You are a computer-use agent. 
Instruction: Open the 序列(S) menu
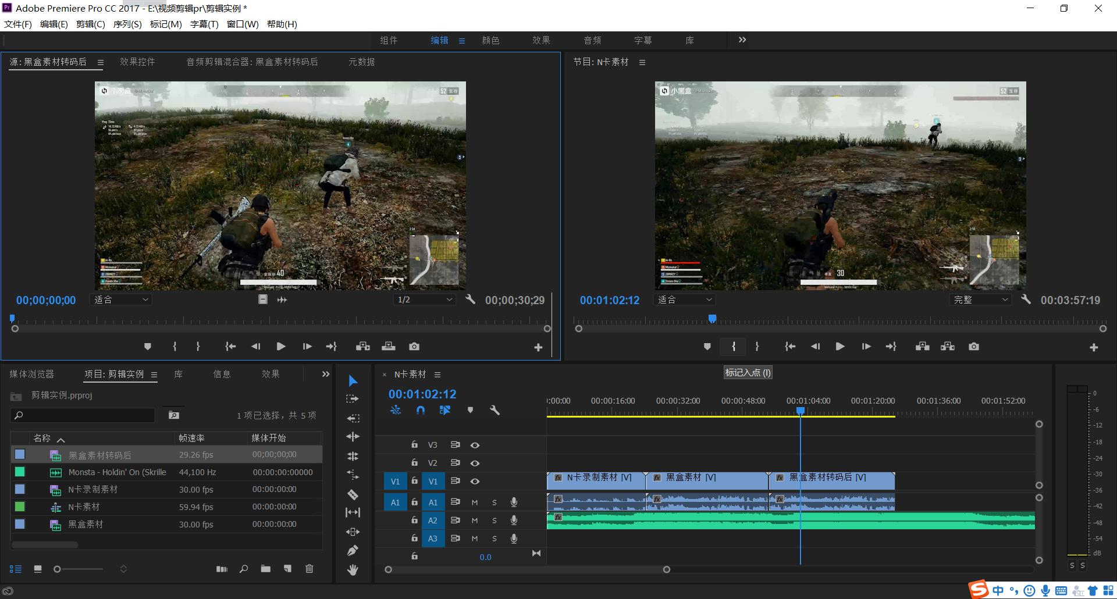pos(127,24)
